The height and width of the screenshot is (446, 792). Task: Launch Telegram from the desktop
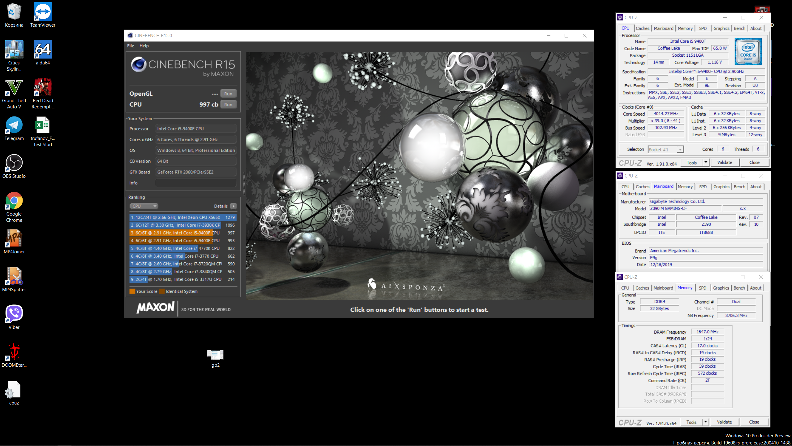click(x=14, y=129)
